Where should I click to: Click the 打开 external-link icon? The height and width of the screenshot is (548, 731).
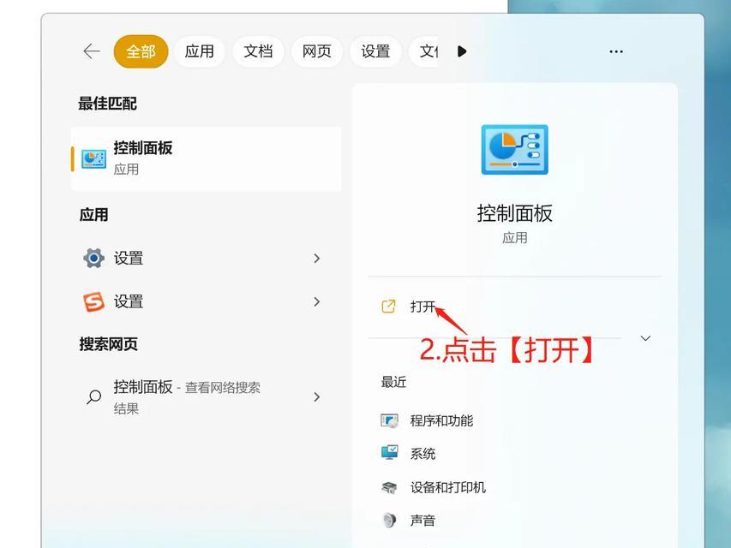click(x=388, y=307)
